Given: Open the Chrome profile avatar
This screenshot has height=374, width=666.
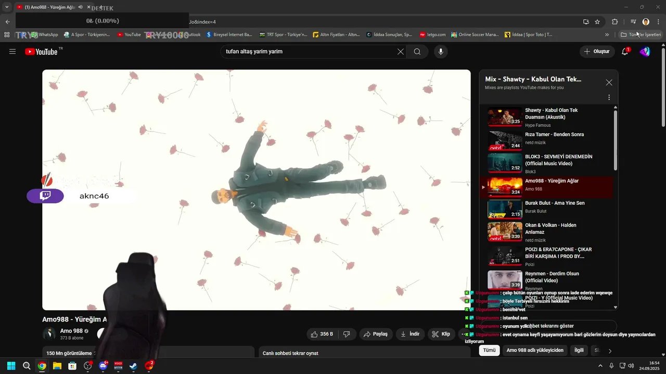Looking at the screenshot, I should tap(646, 22).
